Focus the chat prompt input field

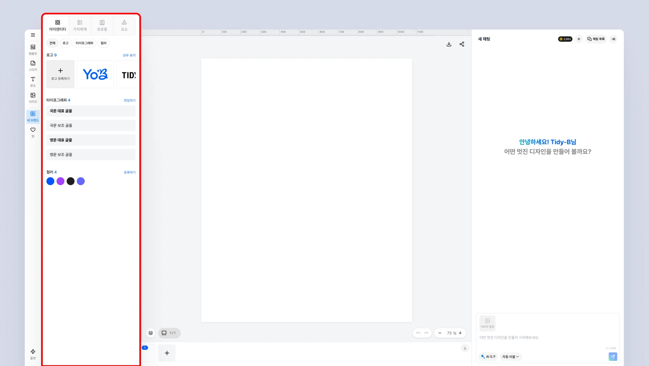548,338
